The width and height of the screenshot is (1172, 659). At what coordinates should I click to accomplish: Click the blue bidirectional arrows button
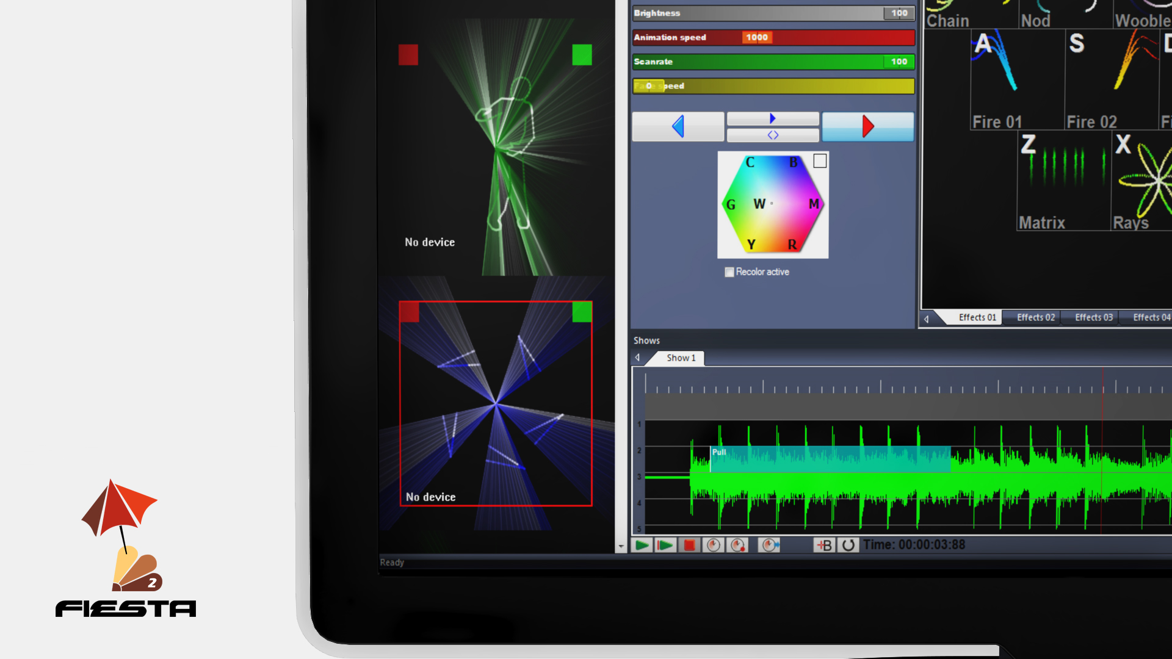click(x=773, y=135)
